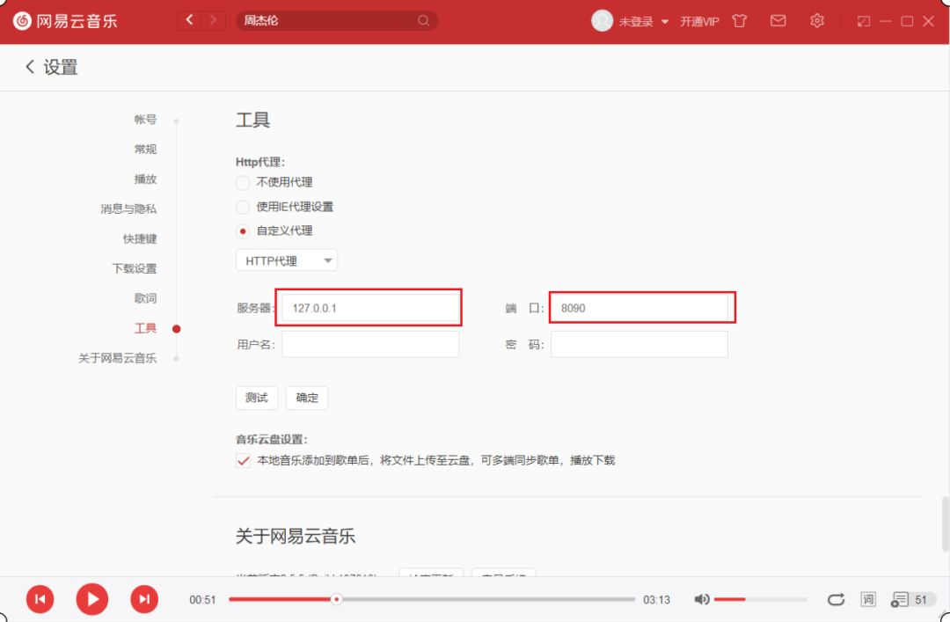
Task: Click the song progress slider
Action: click(x=431, y=599)
